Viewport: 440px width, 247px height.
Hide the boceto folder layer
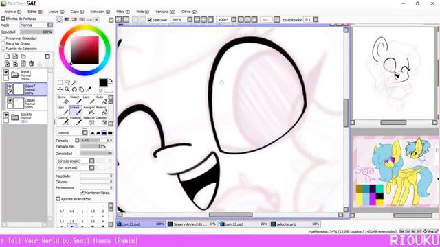(6, 115)
